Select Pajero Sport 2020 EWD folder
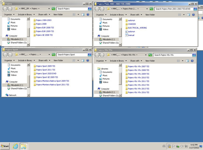This screenshot has height=150, width=203. click(x=45, y=74)
